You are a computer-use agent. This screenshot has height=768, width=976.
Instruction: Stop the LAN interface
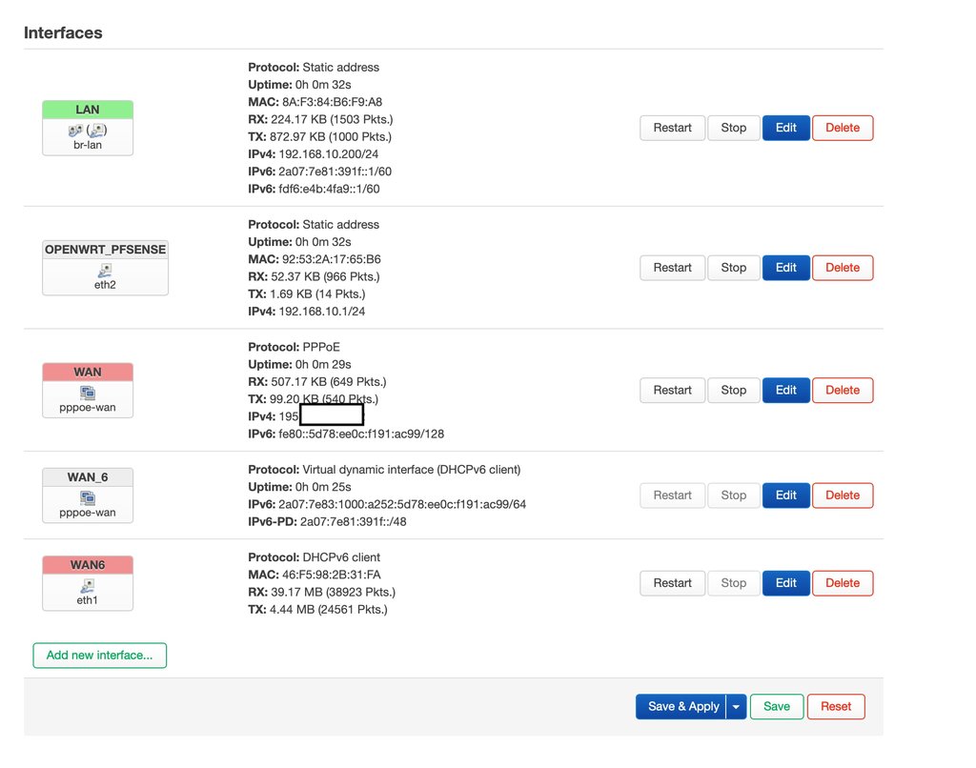coord(733,128)
